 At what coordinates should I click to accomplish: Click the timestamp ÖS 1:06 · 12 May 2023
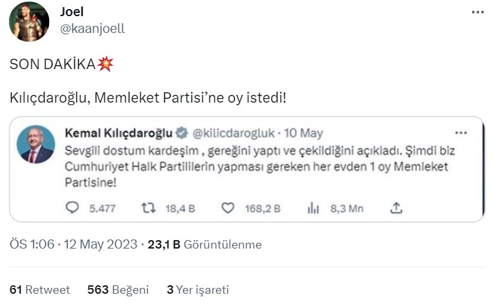tap(73, 245)
